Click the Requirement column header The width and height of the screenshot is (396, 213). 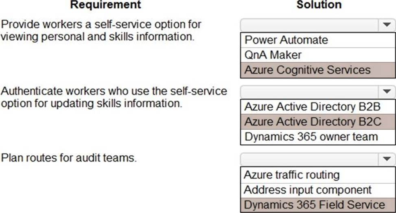(105, 5)
